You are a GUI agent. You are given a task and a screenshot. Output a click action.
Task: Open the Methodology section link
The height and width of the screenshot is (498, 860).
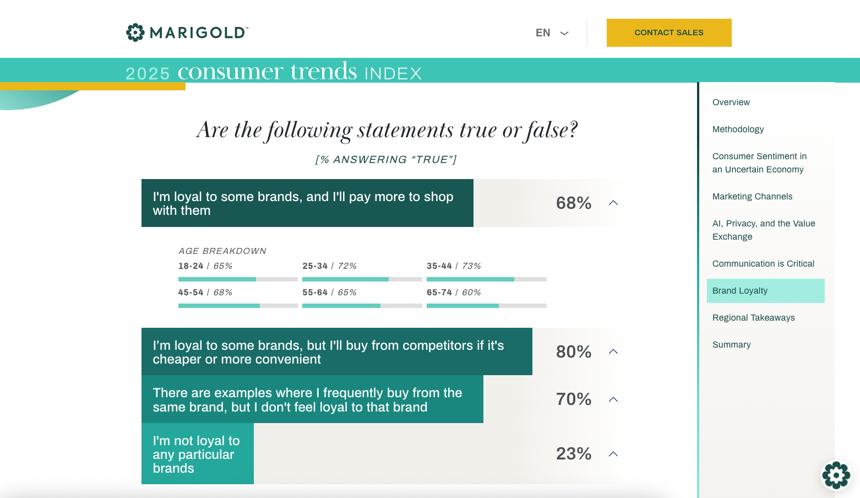click(738, 129)
